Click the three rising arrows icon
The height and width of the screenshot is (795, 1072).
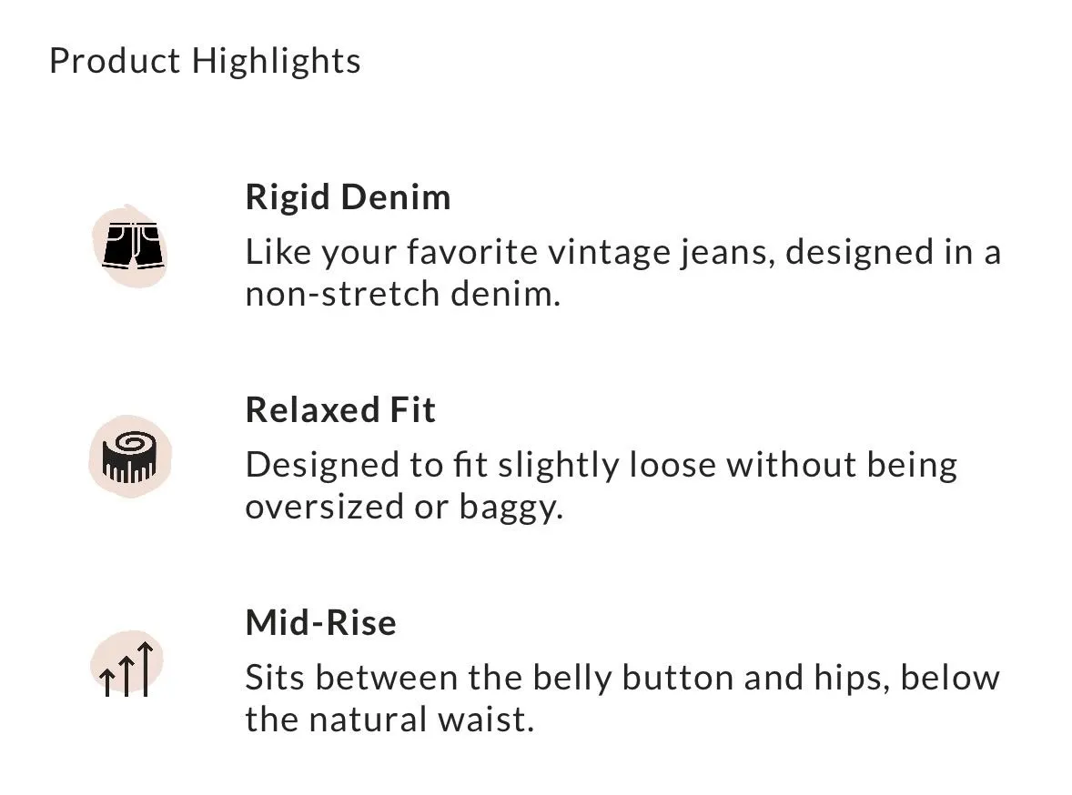coord(126,669)
